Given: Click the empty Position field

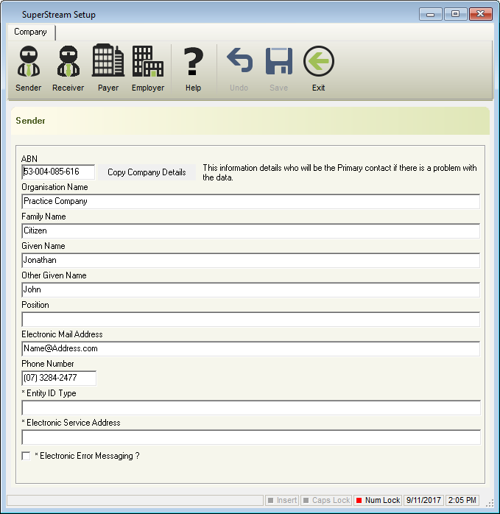Looking at the screenshot, I should [x=251, y=320].
